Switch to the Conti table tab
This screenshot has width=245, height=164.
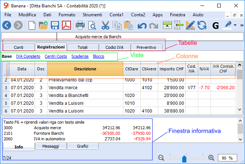[x=19, y=47]
